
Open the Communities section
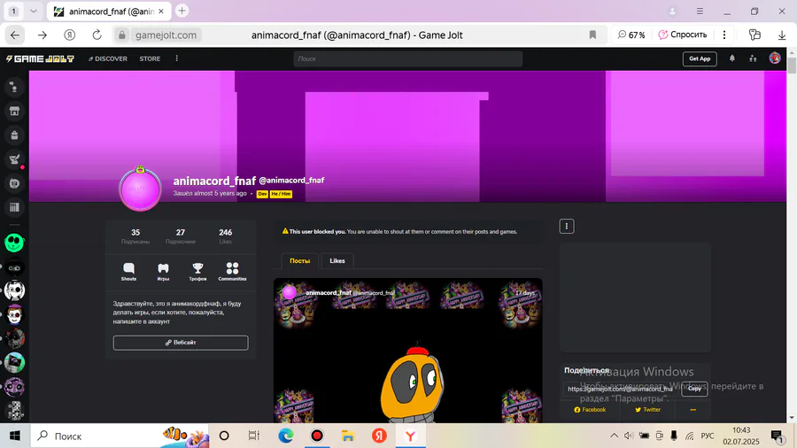coord(232,272)
